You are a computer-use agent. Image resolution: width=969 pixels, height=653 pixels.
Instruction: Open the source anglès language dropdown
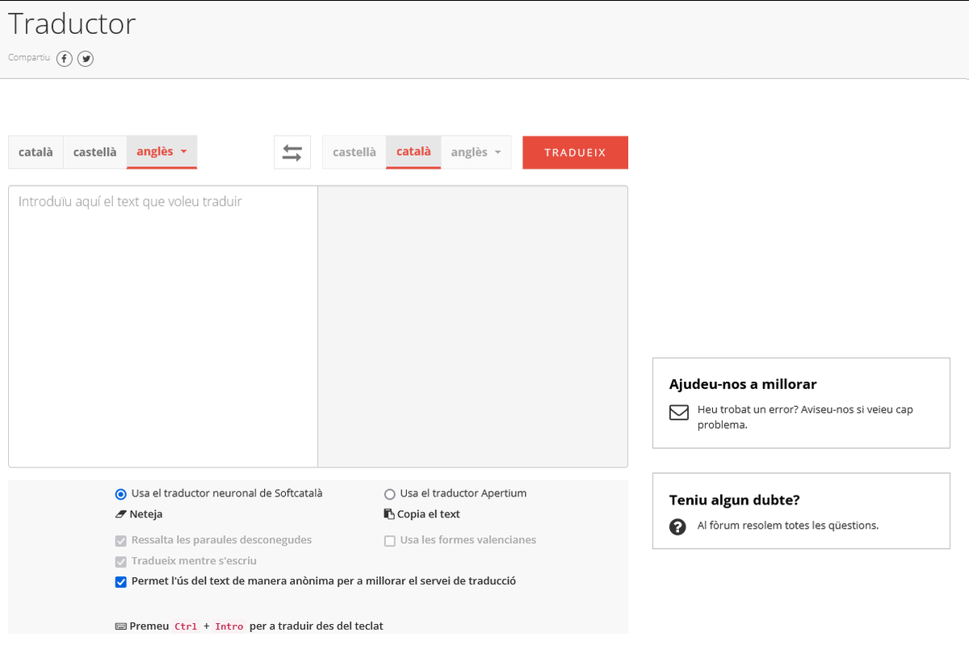(x=161, y=152)
